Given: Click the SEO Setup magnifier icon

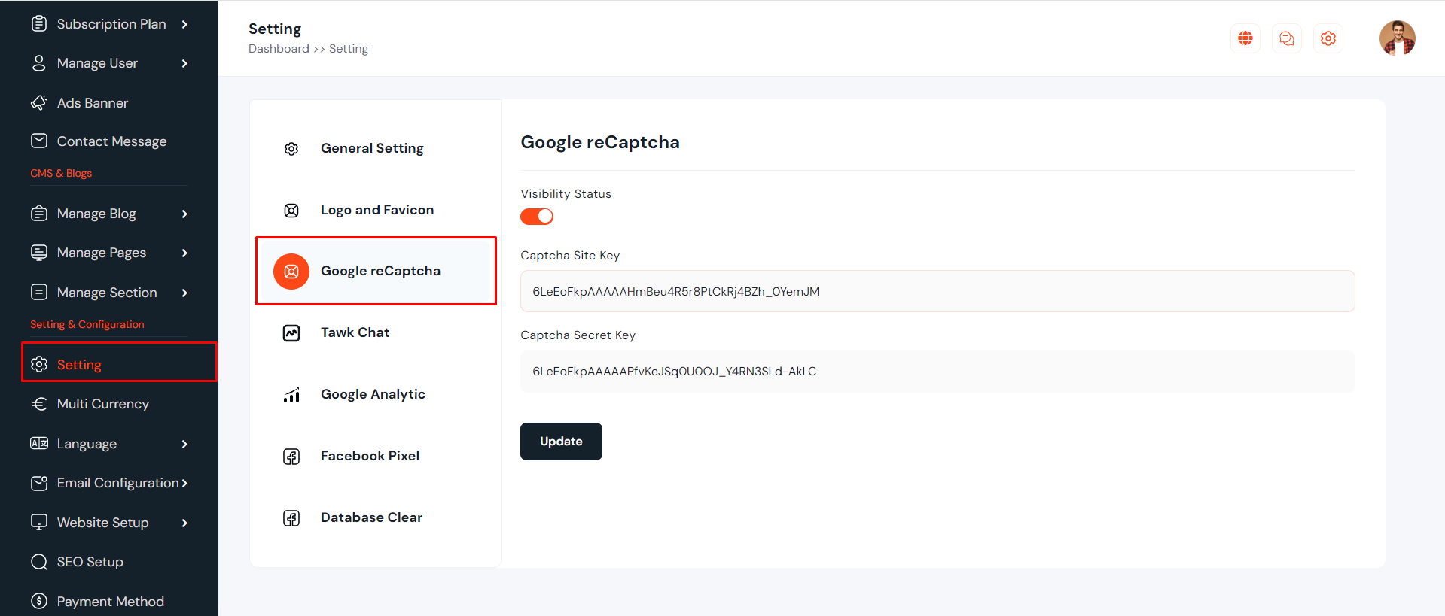Looking at the screenshot, I should pyautogui.click(x=39, y=562).
